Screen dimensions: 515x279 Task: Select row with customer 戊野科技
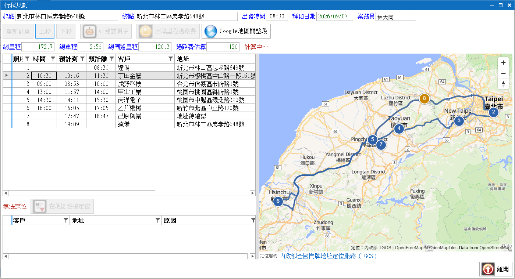tap(129, 84)
